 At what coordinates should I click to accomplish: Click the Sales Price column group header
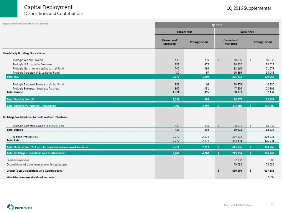coord(246,32)
